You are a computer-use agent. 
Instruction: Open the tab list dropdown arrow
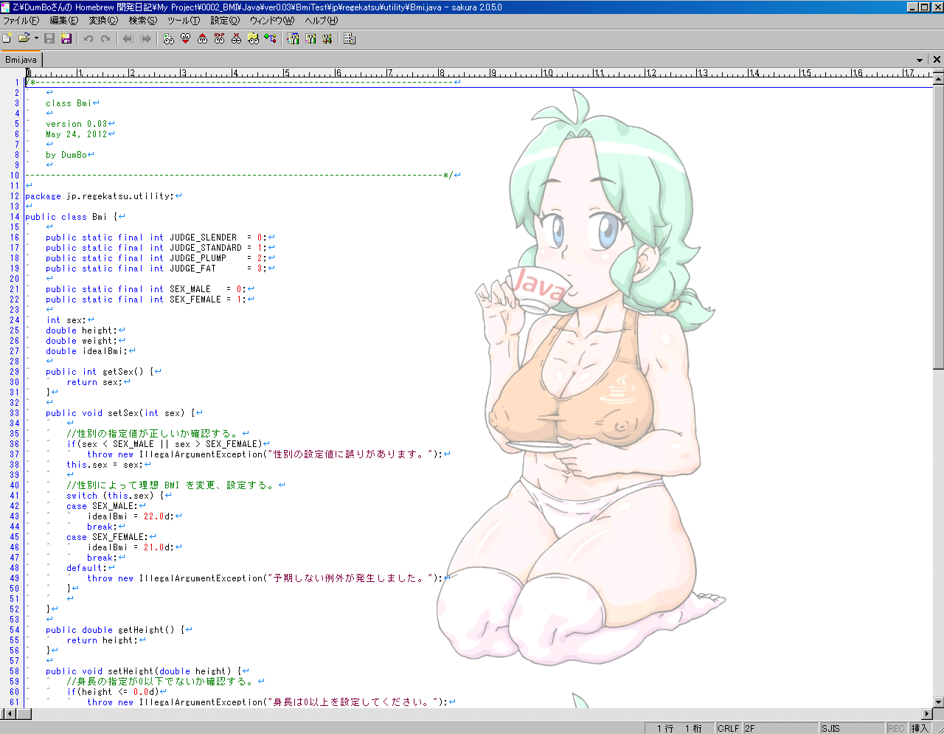coord(920,60)
